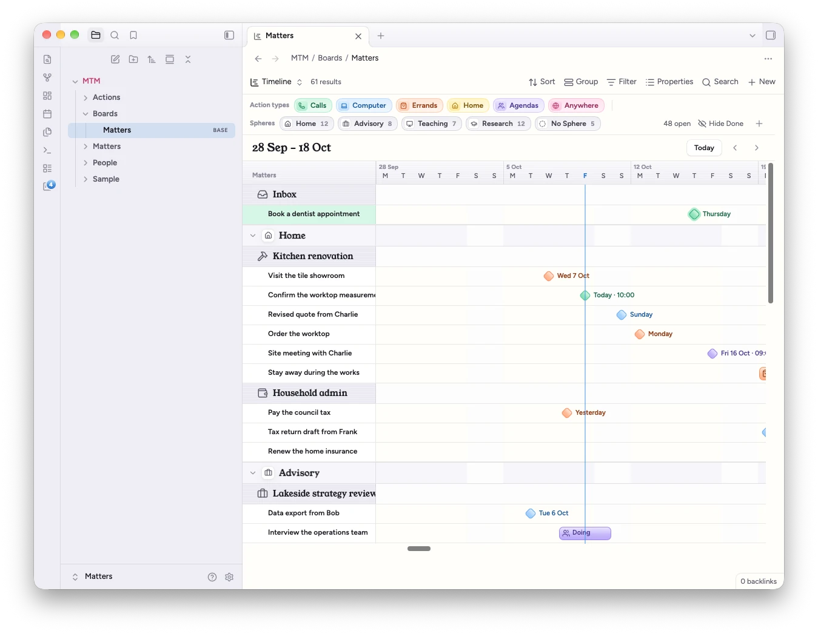Open the ribbon icon with notification badge
Screen dimensions: 818x634
pyautogui.click(x=49, y=186)
